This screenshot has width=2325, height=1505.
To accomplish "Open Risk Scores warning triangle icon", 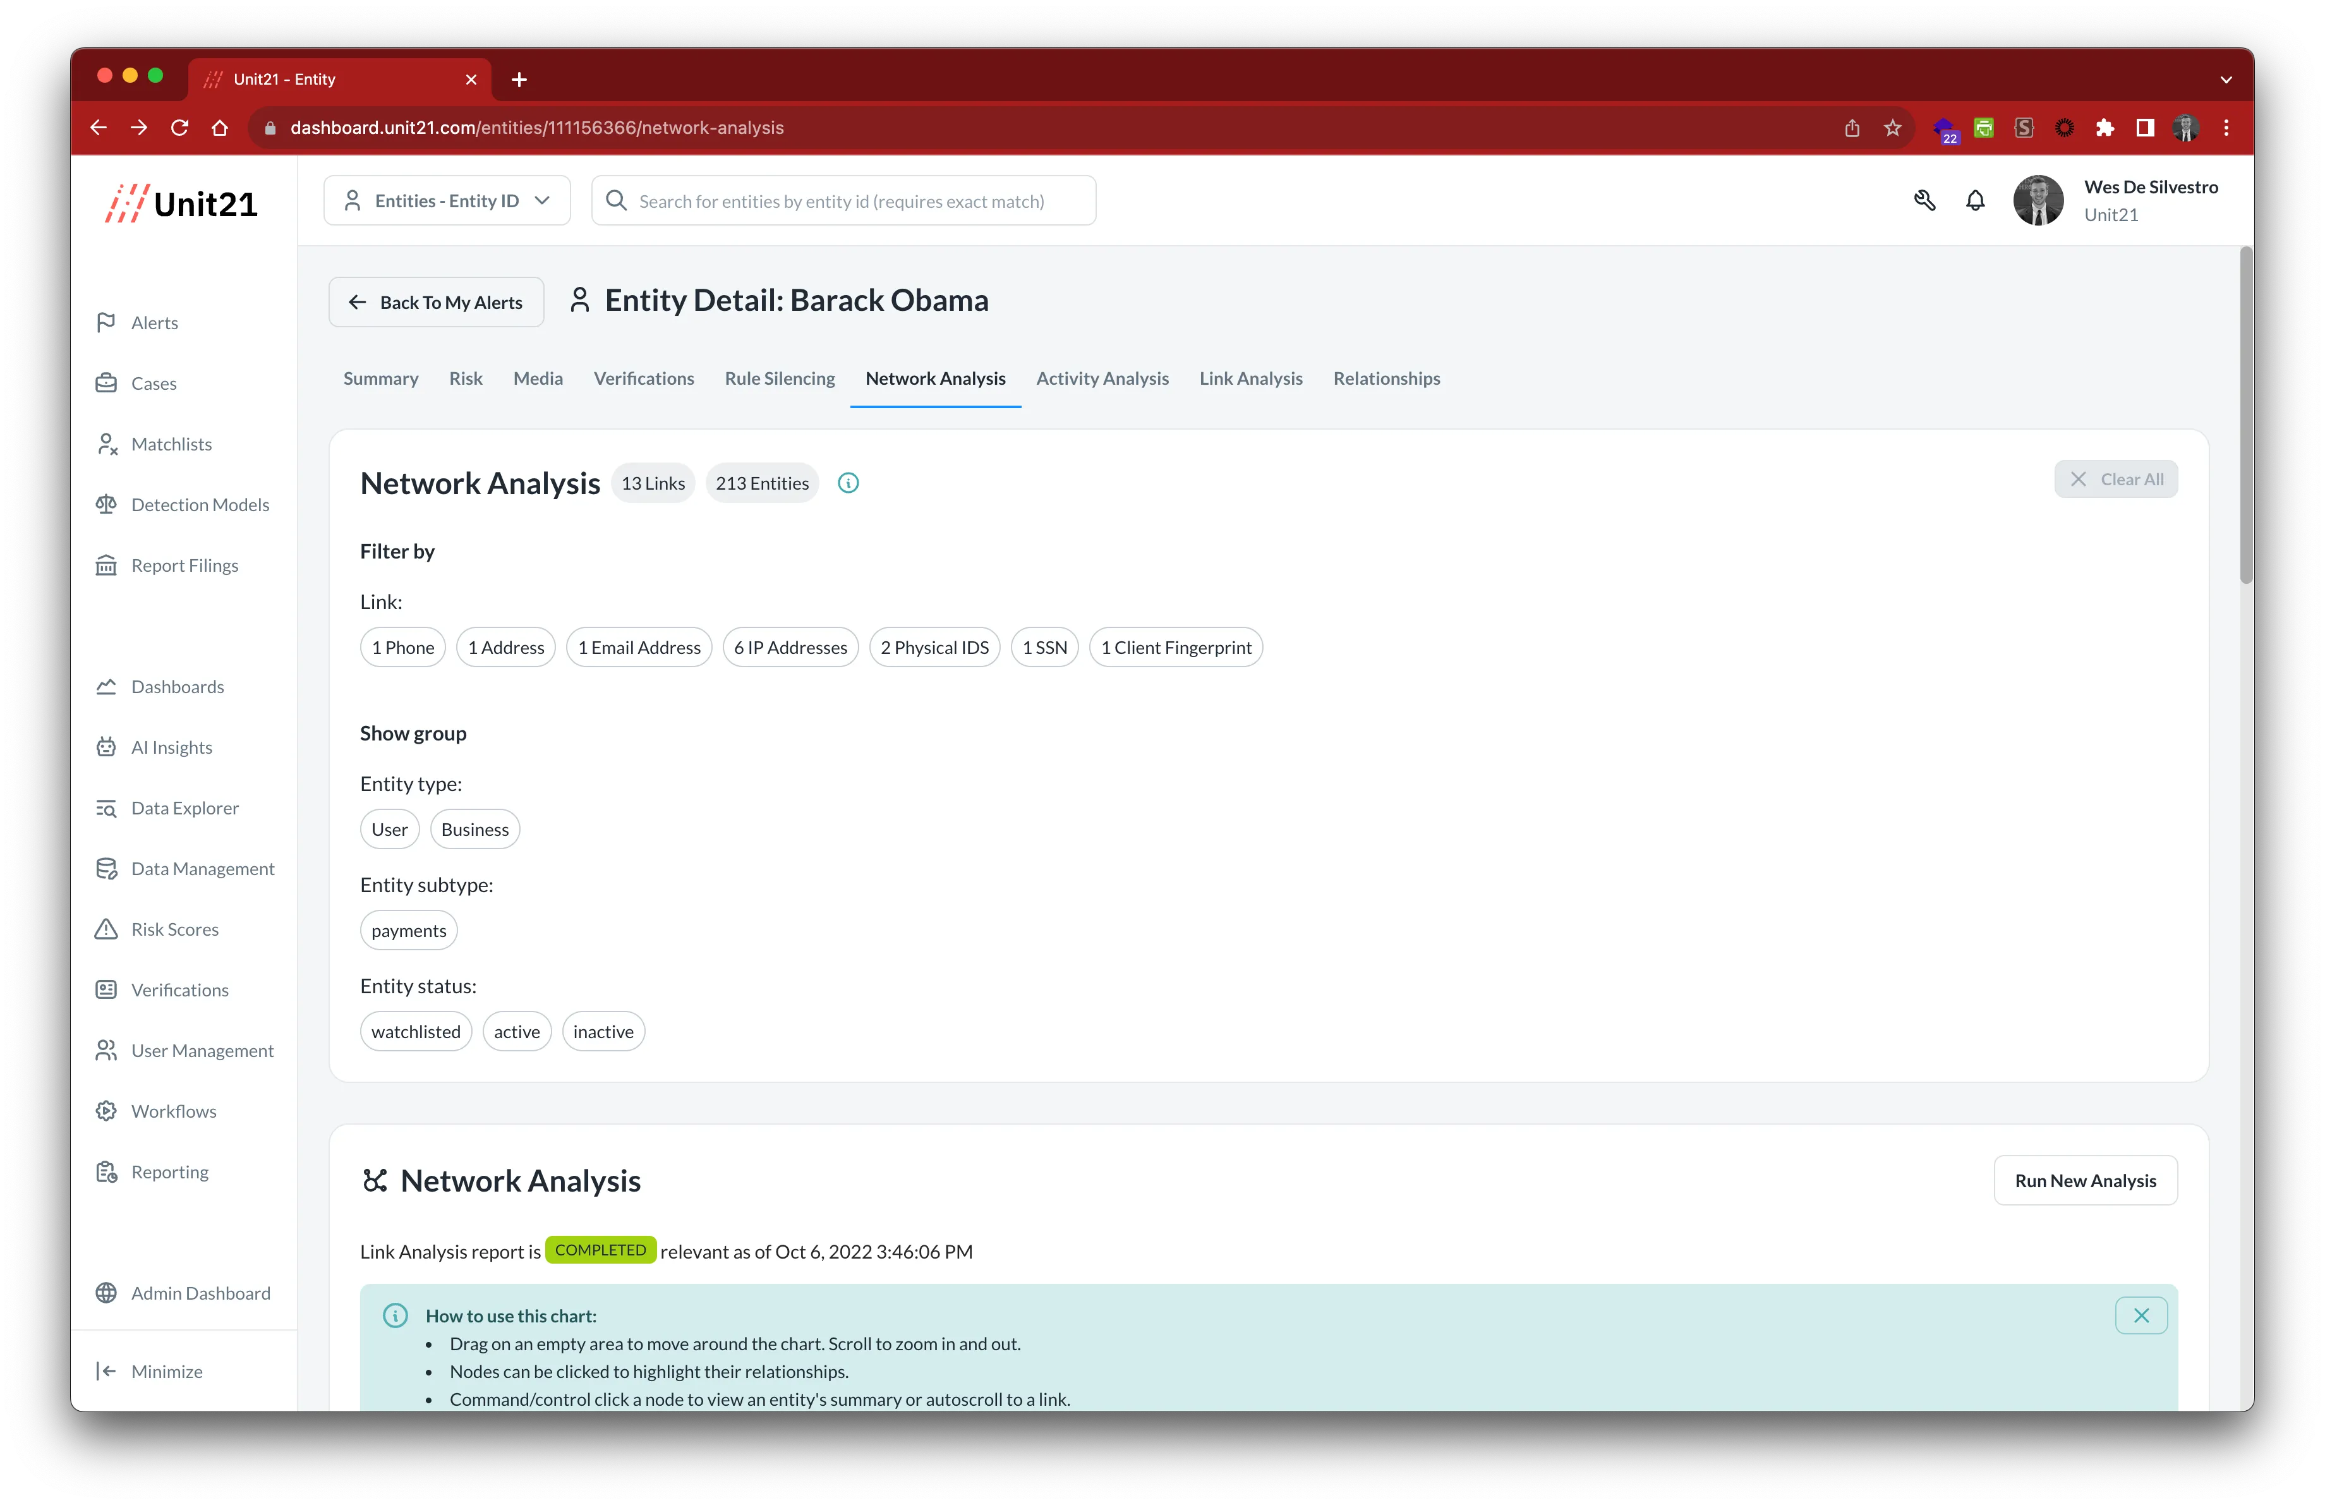I will pos(107,929).
